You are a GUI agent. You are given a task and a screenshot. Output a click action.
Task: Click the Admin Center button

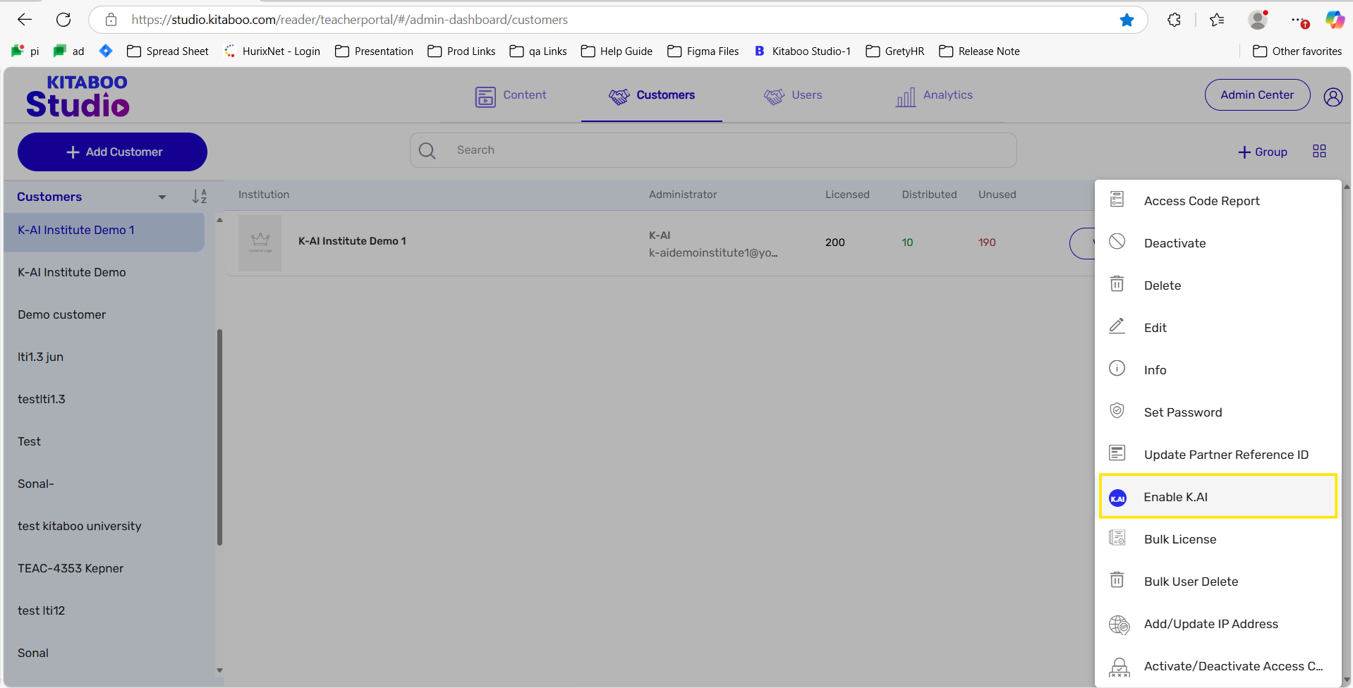(1257, 95)
